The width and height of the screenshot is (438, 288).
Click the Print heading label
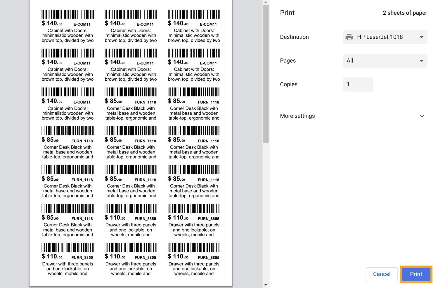pyautogui.click(x=287, y=13)
